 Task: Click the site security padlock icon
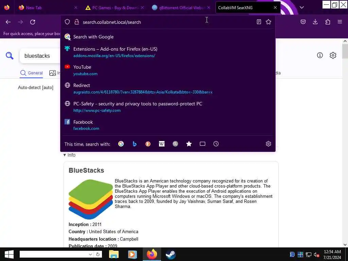[x=77, y=22]
